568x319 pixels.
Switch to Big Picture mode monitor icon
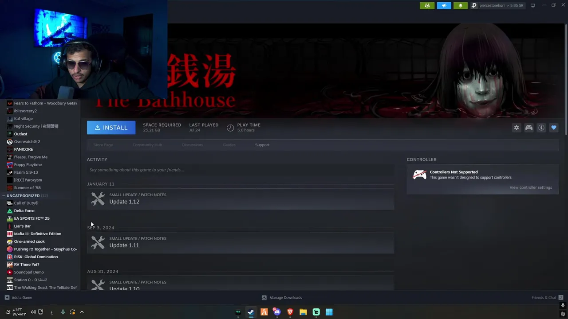tap(532, 5)
